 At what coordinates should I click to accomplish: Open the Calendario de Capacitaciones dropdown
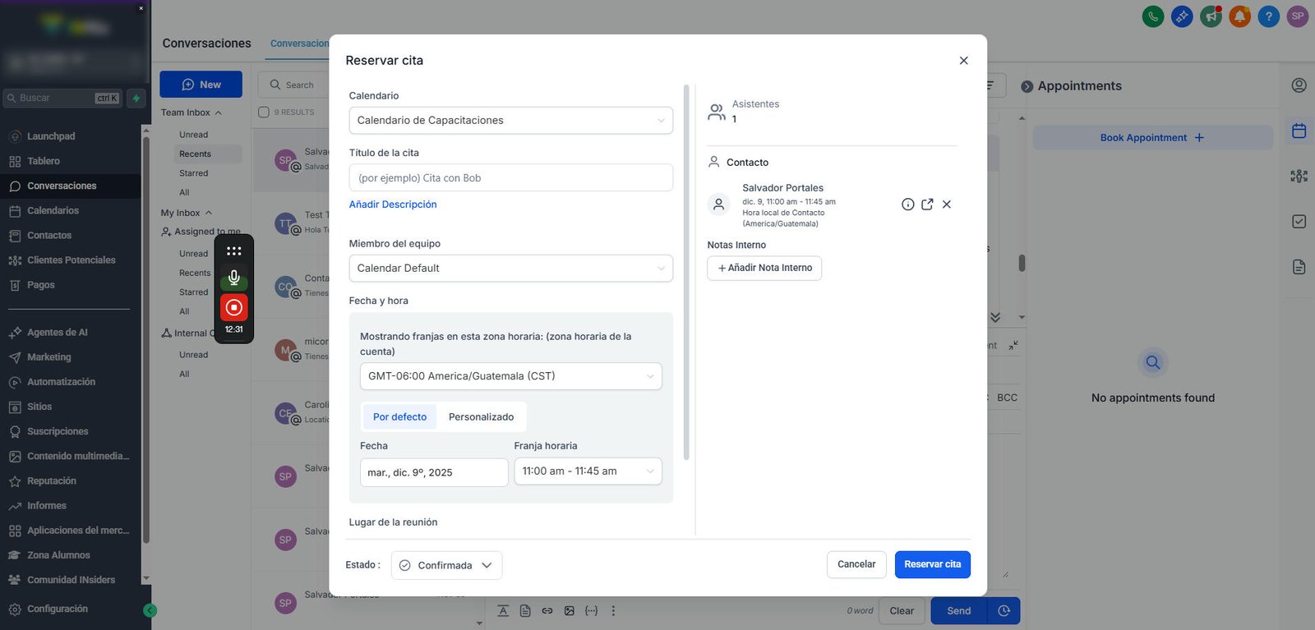[510, 121]
